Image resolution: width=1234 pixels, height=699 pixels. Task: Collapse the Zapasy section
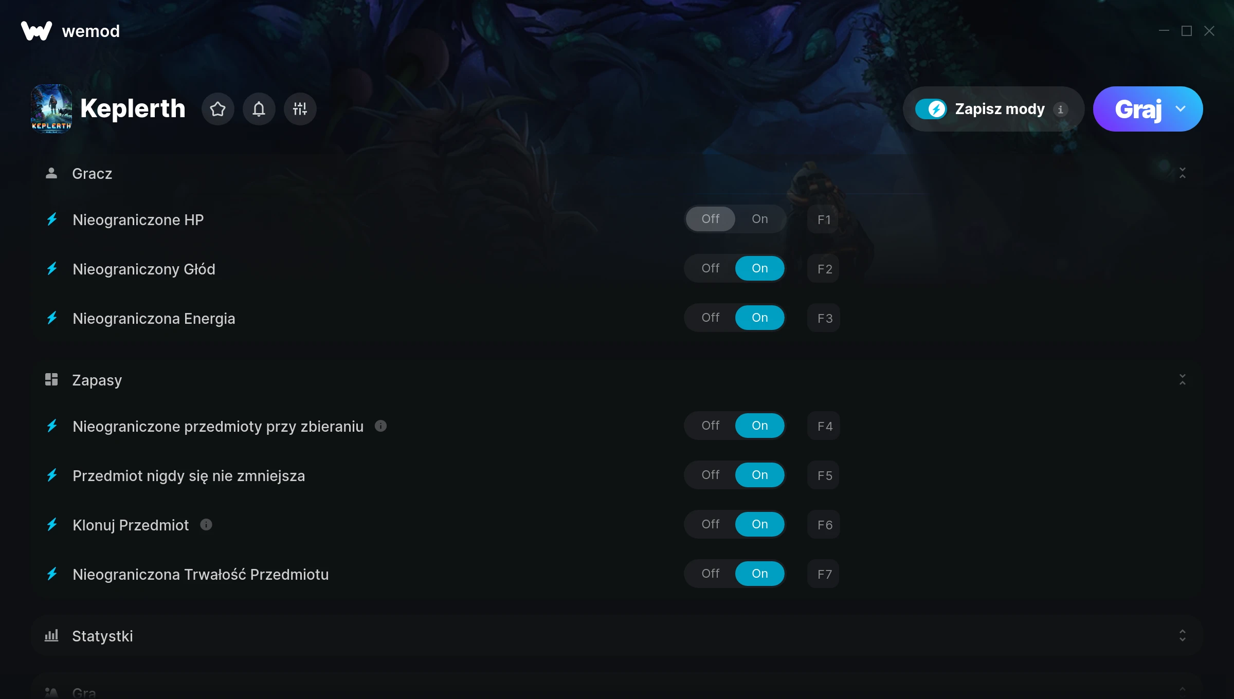pos(1182,380)
